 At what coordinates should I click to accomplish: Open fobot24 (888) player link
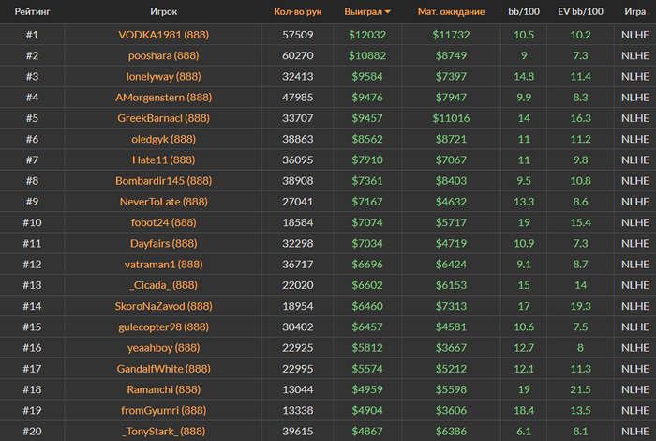pyautogui.click(x=164, y=222)
